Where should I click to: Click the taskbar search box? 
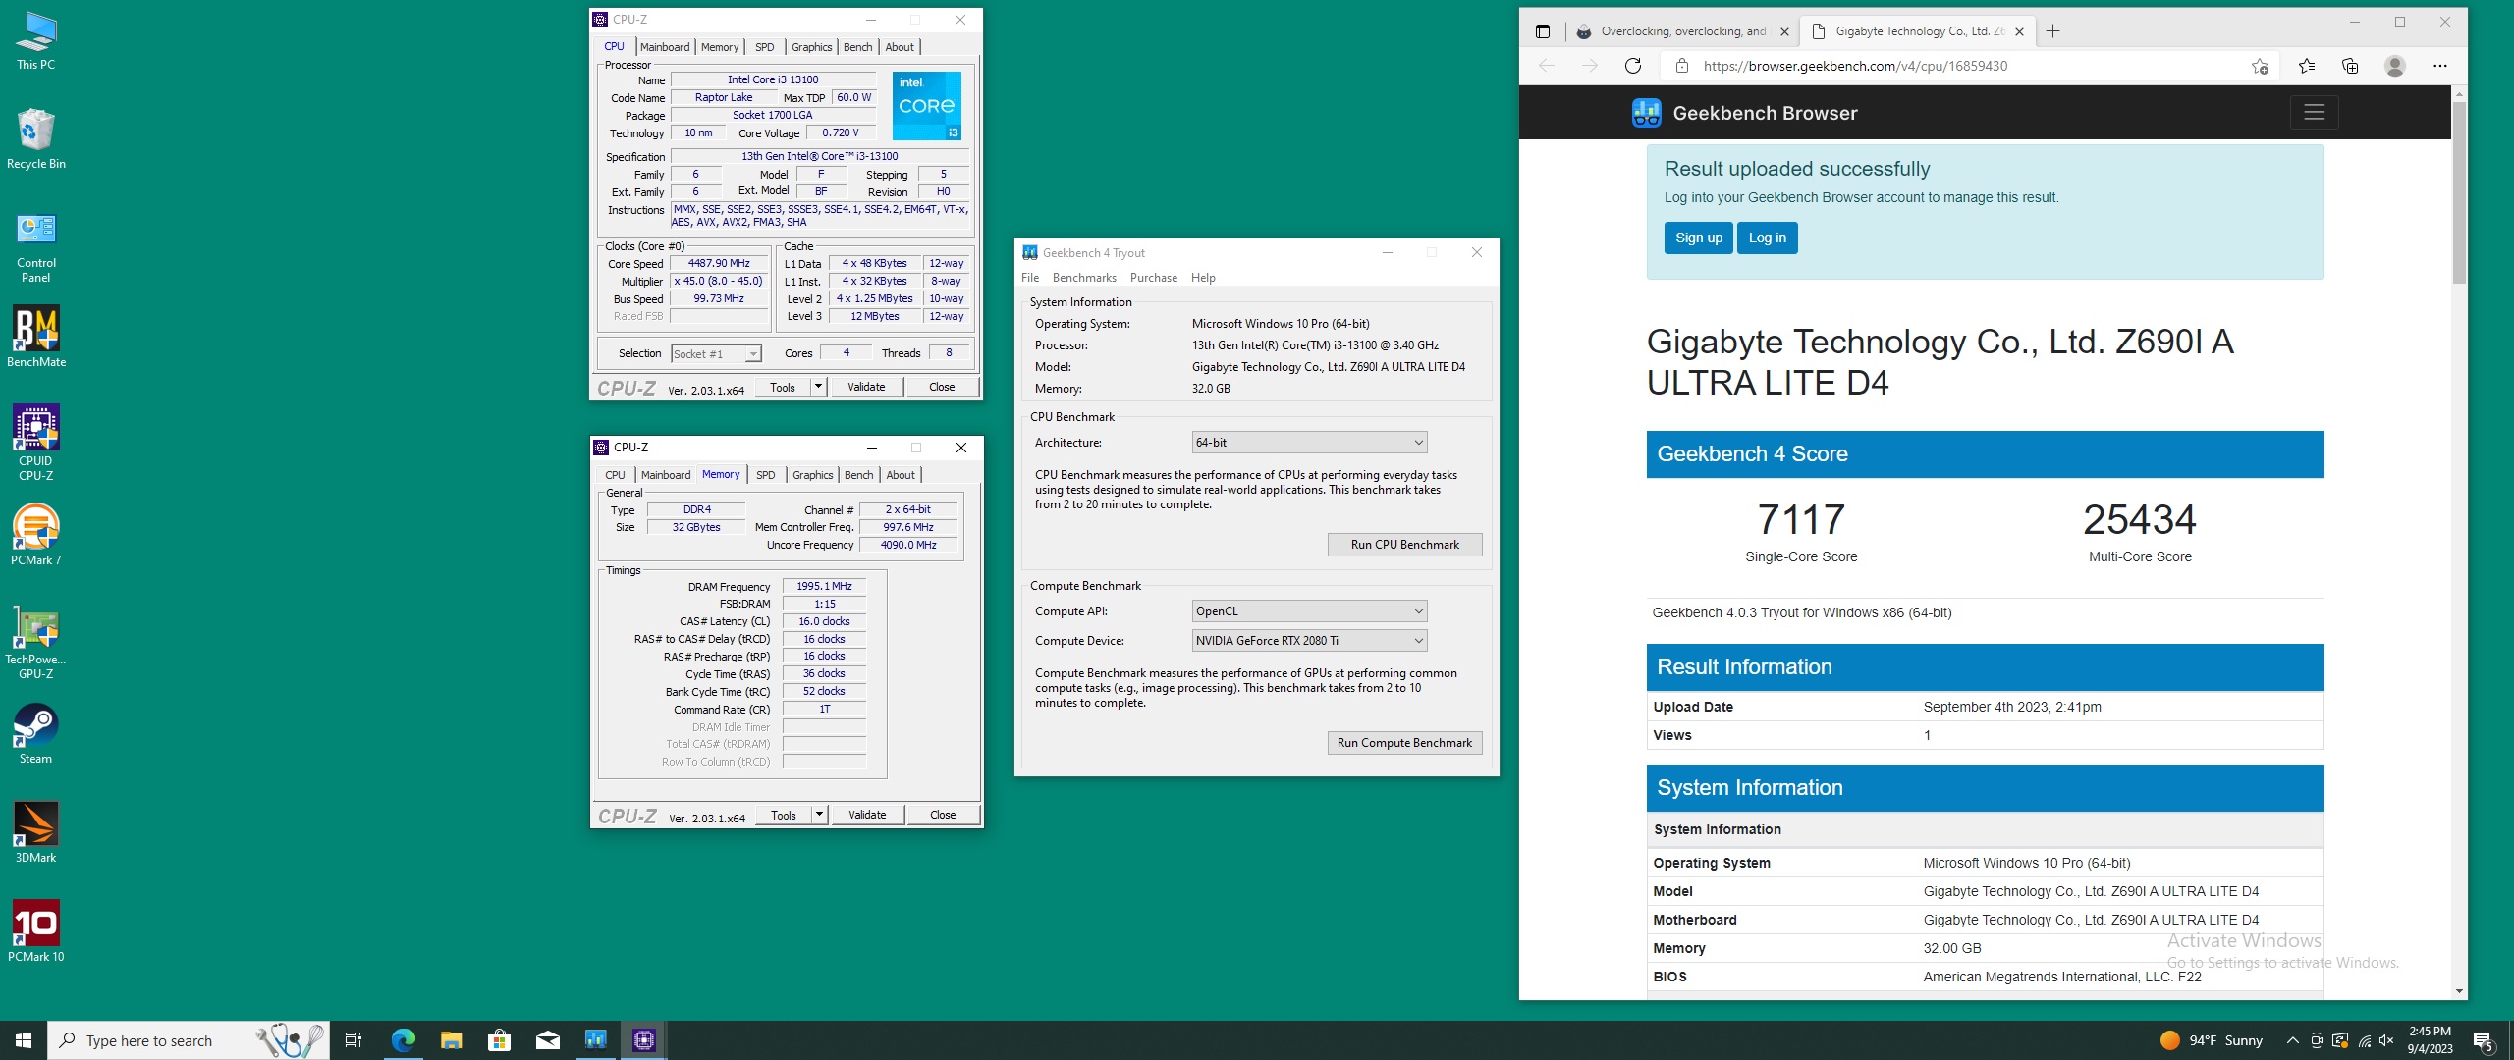(x=189, y=1040)
